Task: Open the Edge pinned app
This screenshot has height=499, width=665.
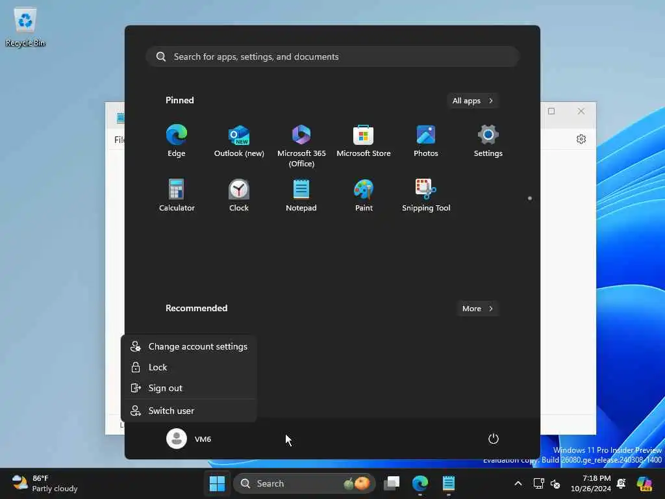Action: [x=177, y=141]
